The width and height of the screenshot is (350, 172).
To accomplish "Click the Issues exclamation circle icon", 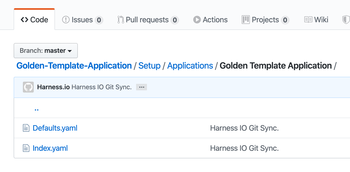I will click(66, 20).
